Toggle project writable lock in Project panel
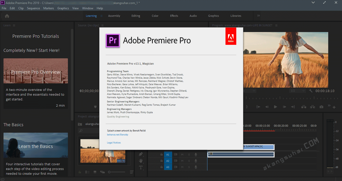 tap(80, 172)
